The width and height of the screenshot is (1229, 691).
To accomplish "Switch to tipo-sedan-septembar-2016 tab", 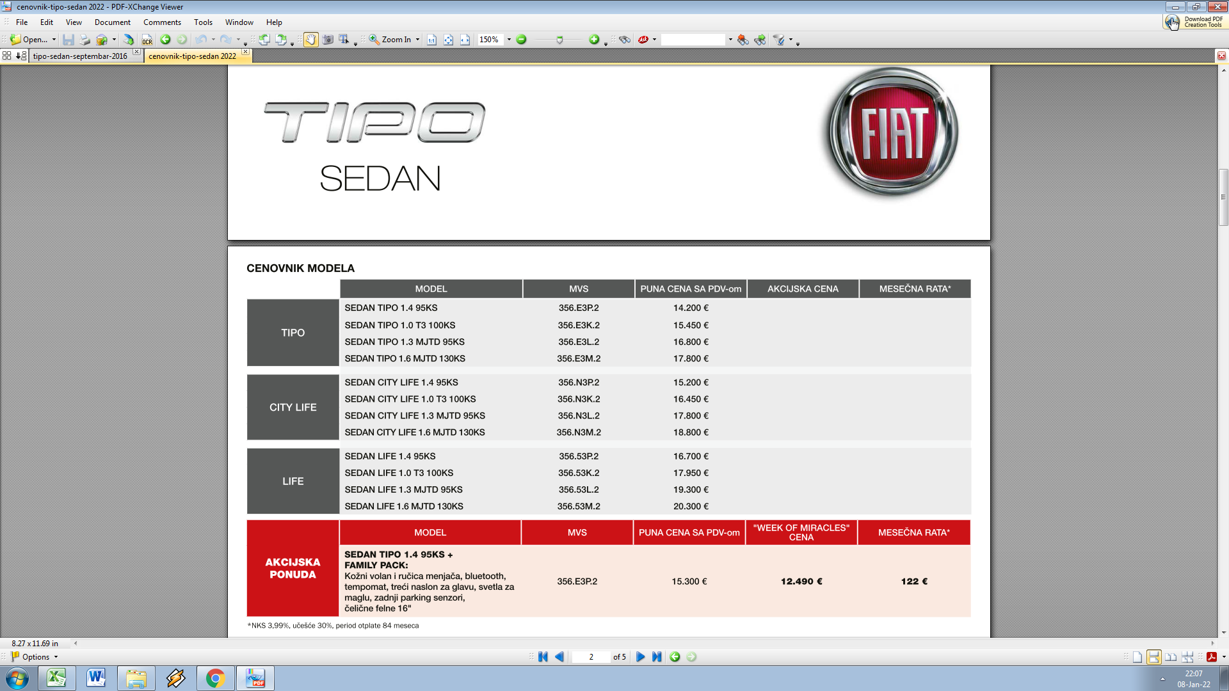I will click(x=80, y=56).
